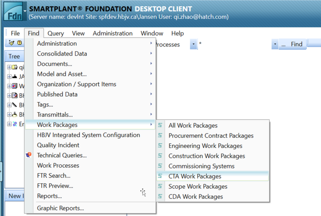Click the Technical Queries menu icon

29,155
